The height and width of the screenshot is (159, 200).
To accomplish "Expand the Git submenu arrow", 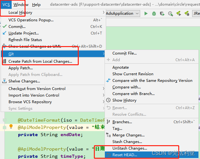I will [x=104, y=54].
